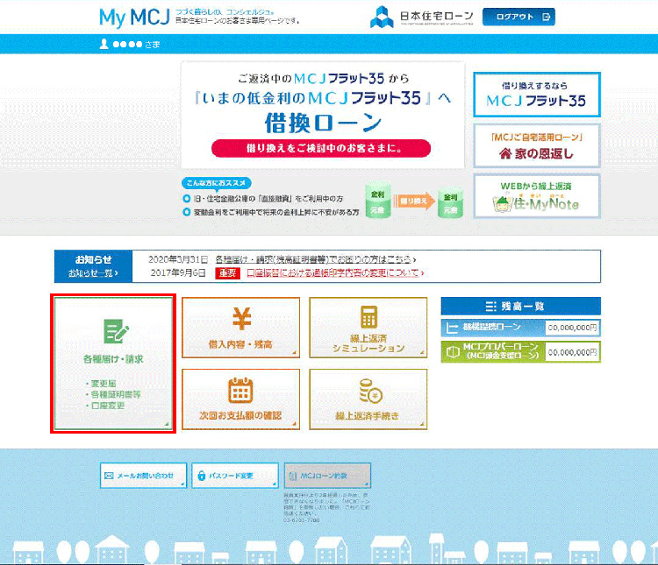
Task: Select 変更届 in 各種届け tile
Action: 104,384
